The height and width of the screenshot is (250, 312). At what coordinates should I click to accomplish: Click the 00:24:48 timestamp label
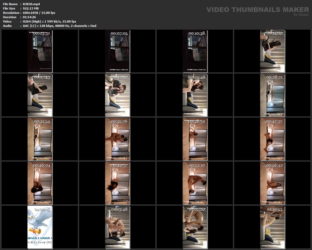(x=197, y=77)
